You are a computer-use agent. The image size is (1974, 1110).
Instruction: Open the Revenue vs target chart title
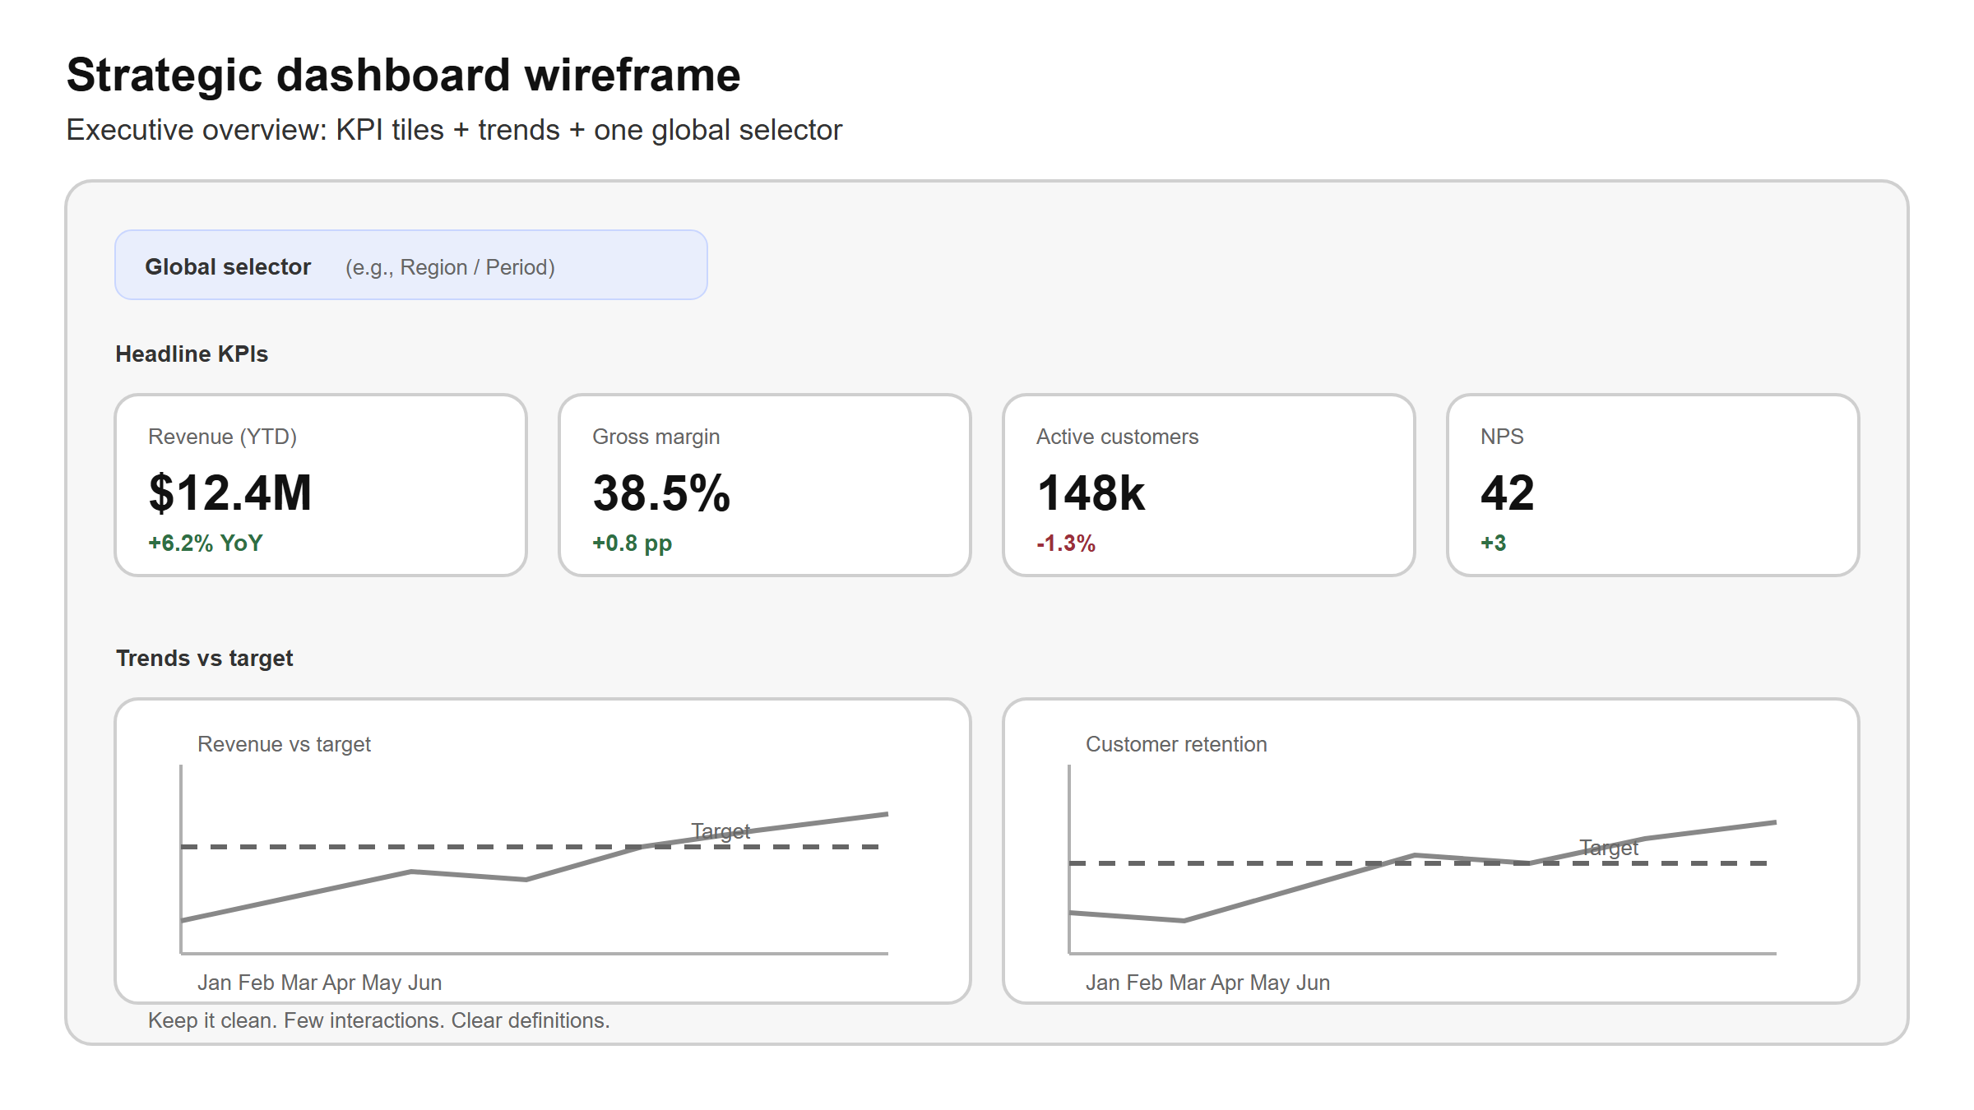point(284,744)
